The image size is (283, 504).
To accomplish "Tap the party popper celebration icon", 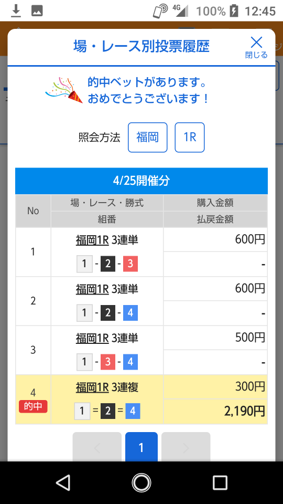I will click(x=64, y=90).
